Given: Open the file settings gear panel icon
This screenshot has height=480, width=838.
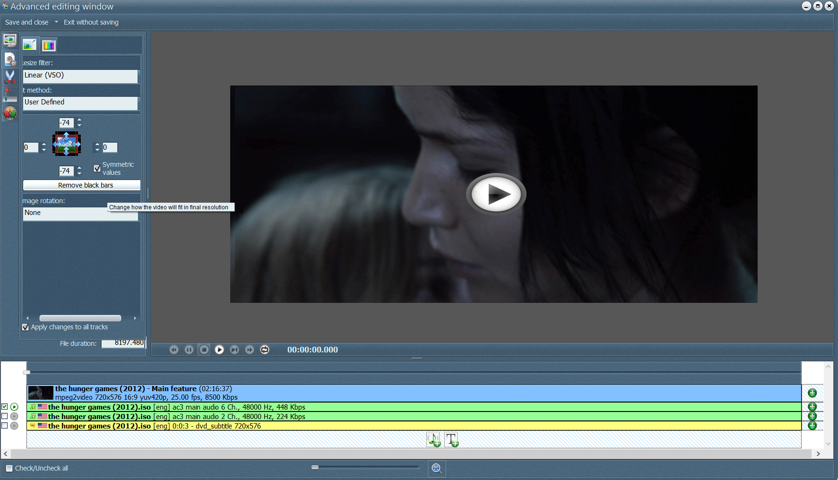Looking at the screenshot, I should 10,59.
